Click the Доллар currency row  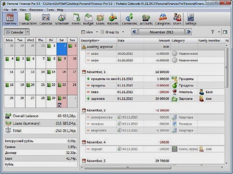point(41,153)
